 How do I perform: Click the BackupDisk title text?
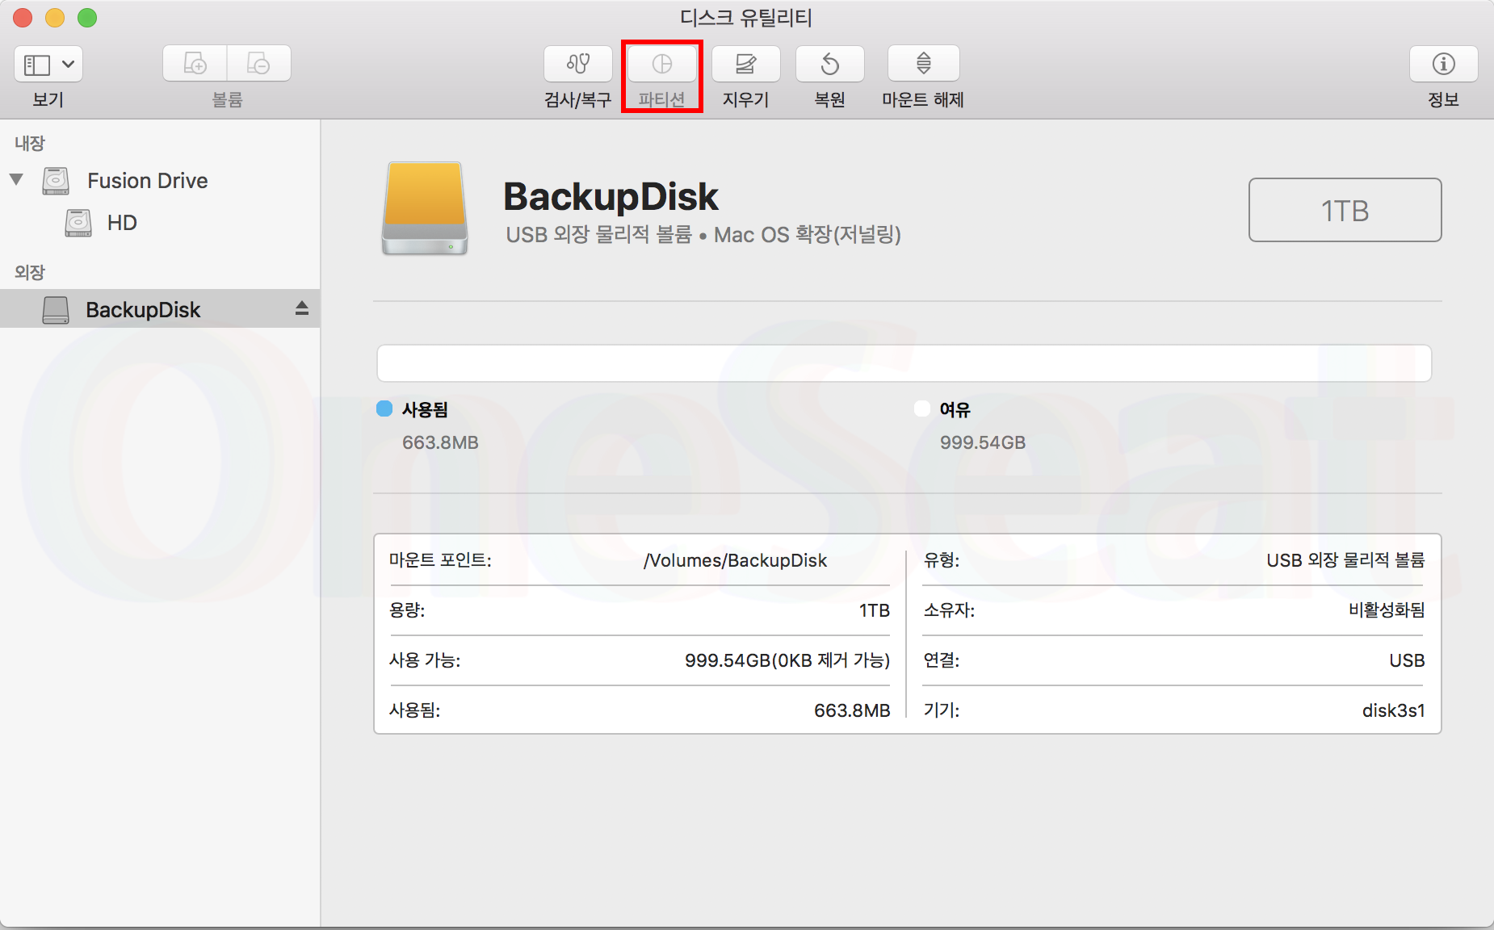coord(611,197)
